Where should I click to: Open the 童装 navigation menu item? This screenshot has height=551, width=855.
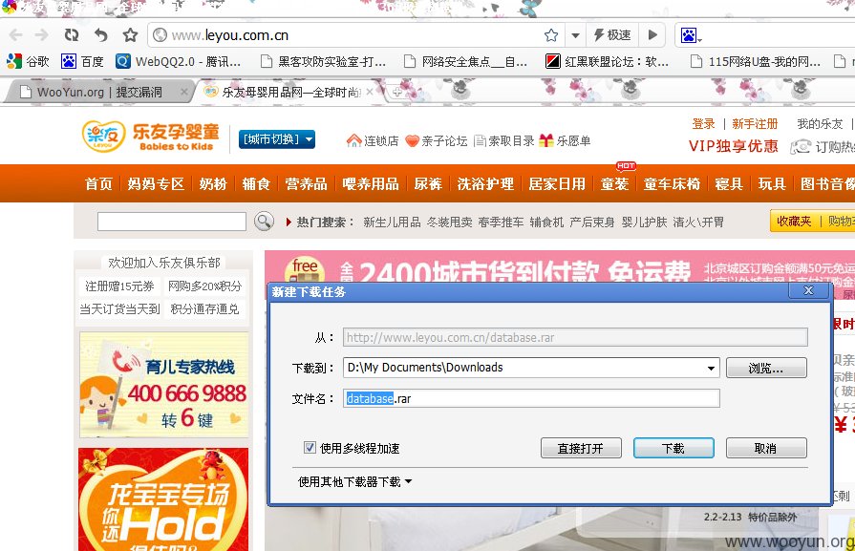614,184
